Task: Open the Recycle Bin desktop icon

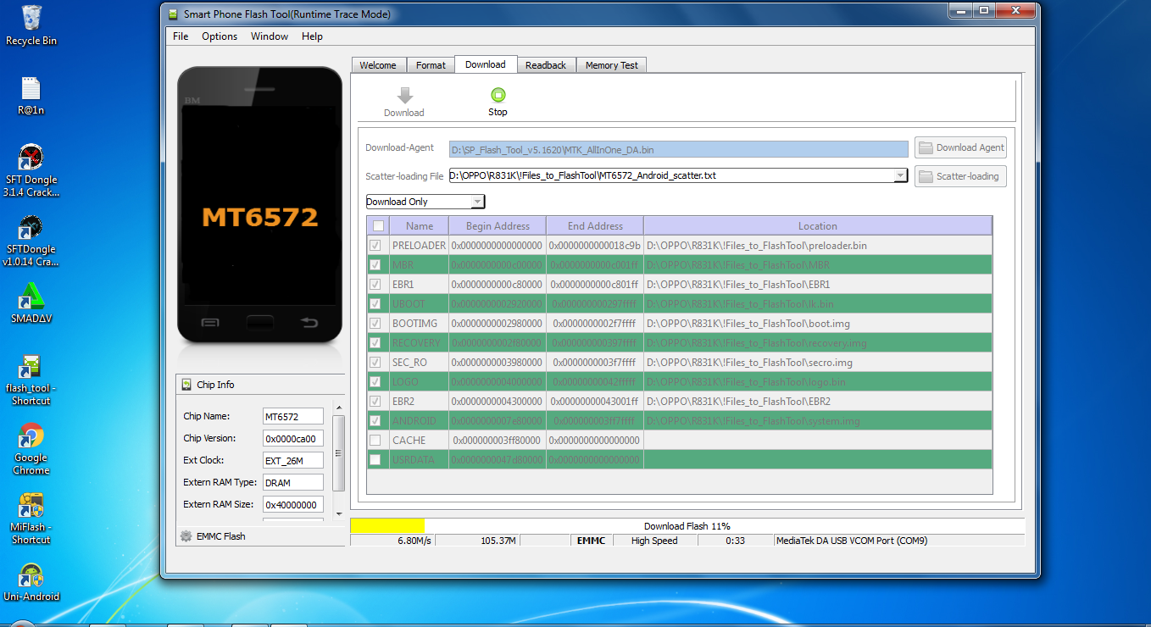Action: point(31,25)
